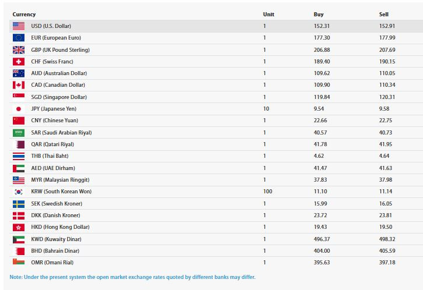Image resolution: width=423 pixels, height=290 pixels.
Task: Click the EUR buy rate 177.30
Action: pyautogui.click(x=322, y=38)
